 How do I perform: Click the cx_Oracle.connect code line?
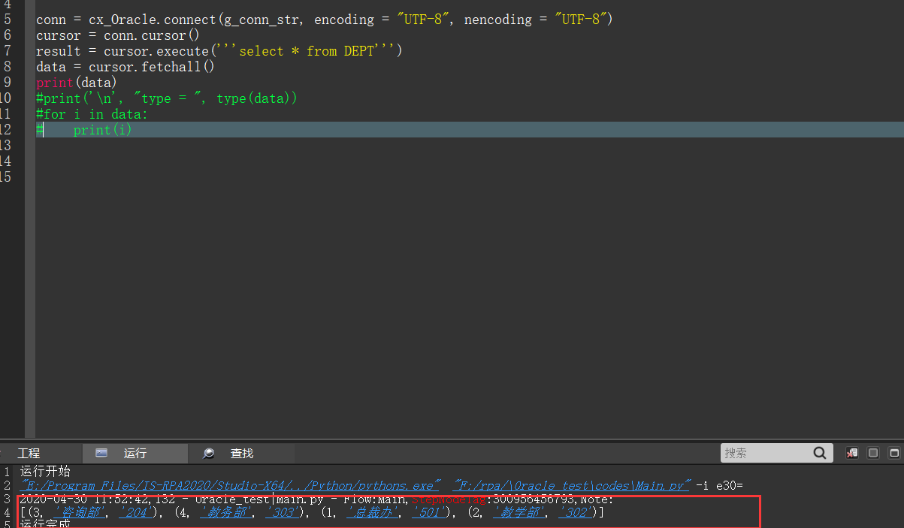(325, 20)
